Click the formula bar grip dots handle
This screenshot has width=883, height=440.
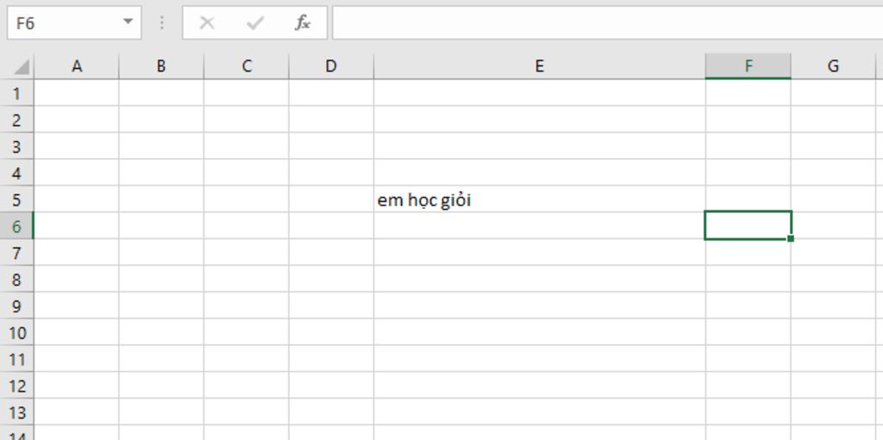[x=162, y=23]
